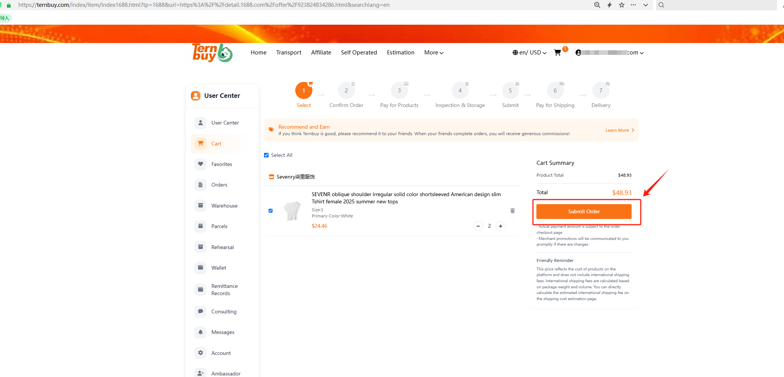Expand the More navigation dropdown
The height and width of the screenshot is (377, 784).
tap(434, 53)
